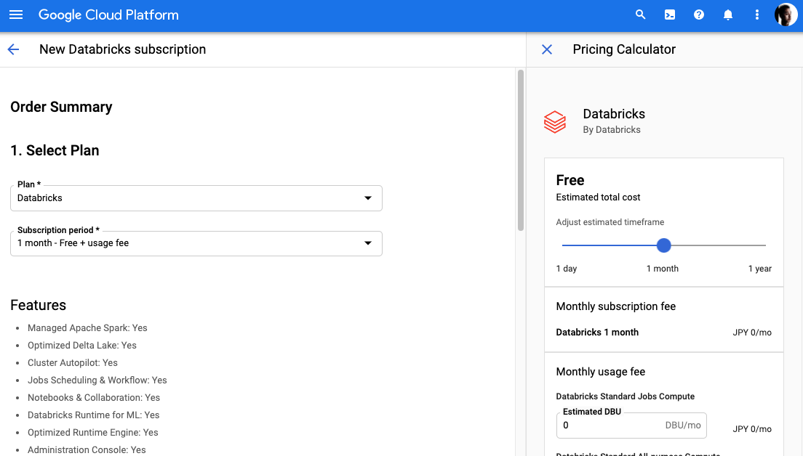Viewport: 803px width, 456px height.
Task: Open the help question mark icon
Action: 698,15
